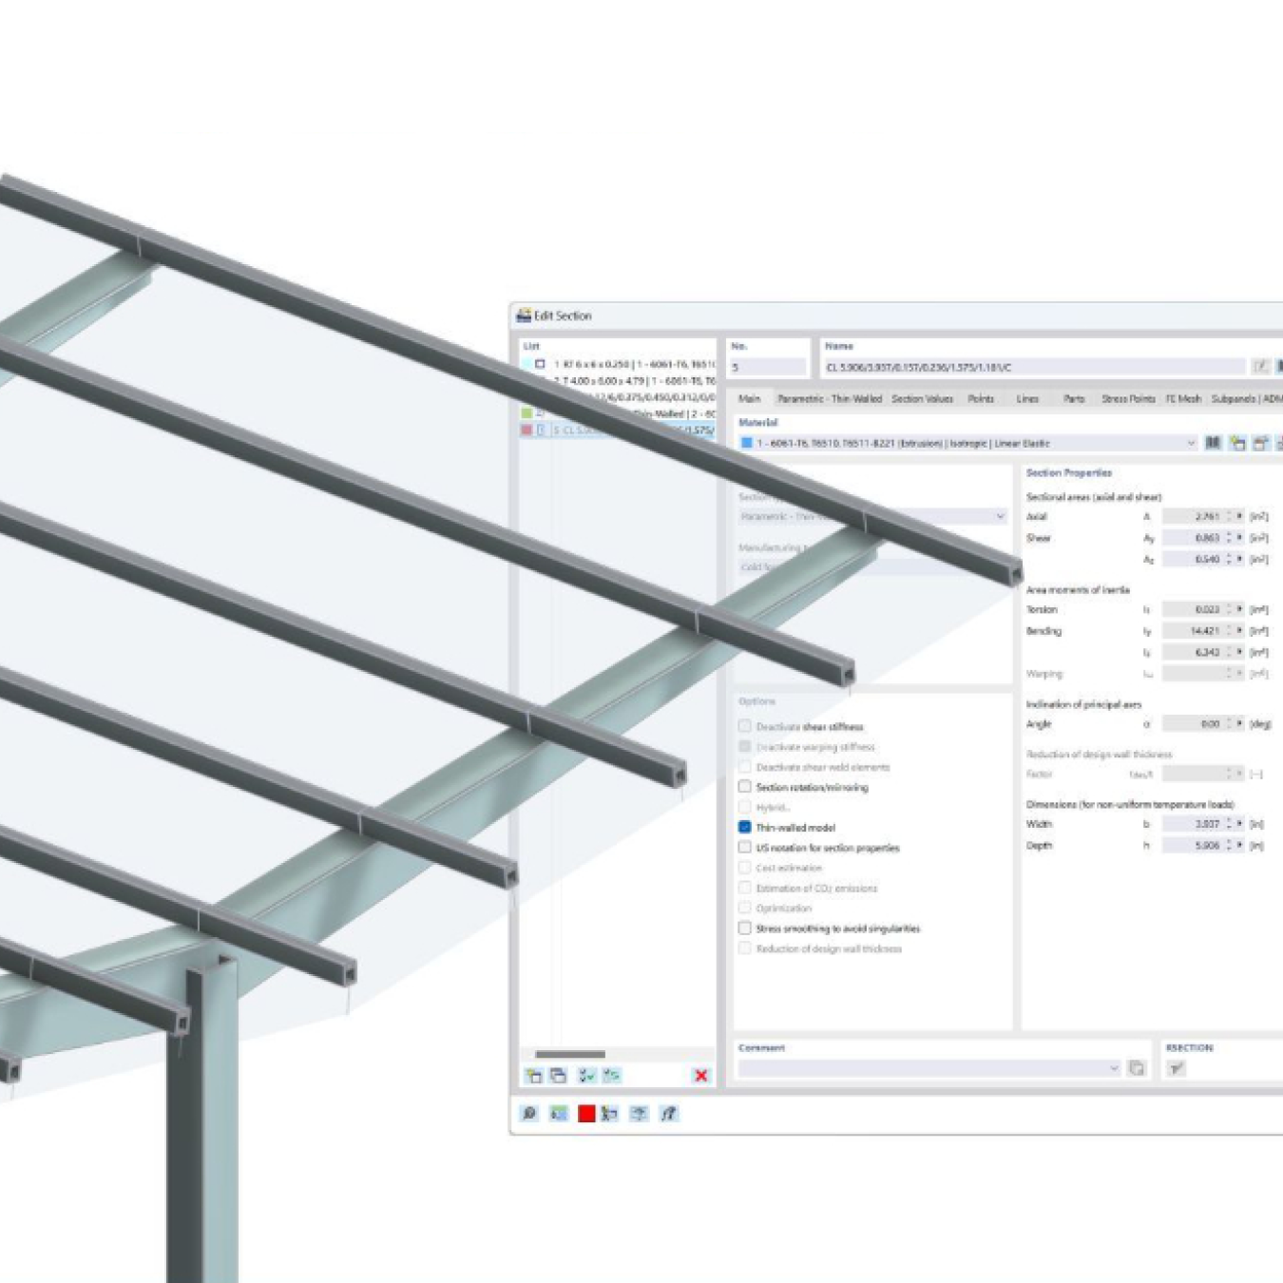The width and height of the screenshot is (1283, 1283).
Task: Open the section image preview icon
Action: coord(557,1114)
